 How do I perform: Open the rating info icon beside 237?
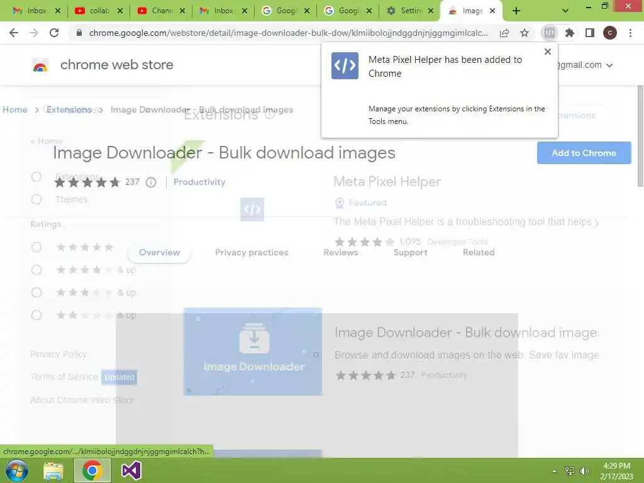pos(151,182)
